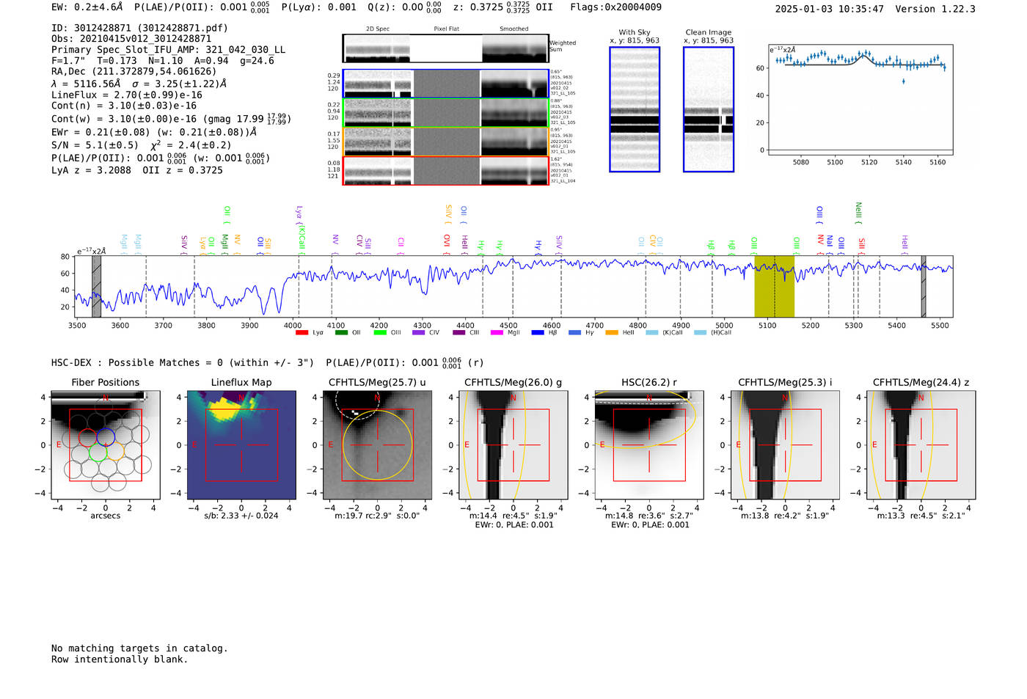Click the orange fiber circle in Fiber Positions
Image resolution: width=1027 pixels, height=699 pixels.
pos(117,453)
